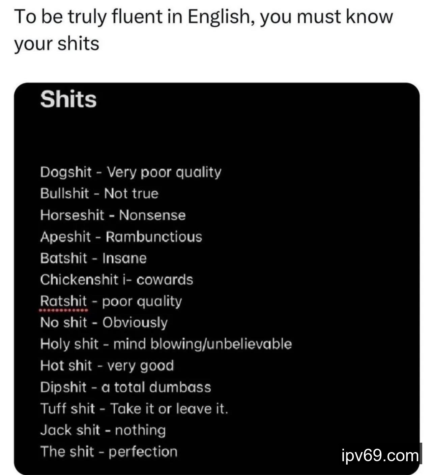Select the "Hot shit - very good" line
The width and height of the screenshot is (433, 475).
pyautogui.click(x=107, y=366)
